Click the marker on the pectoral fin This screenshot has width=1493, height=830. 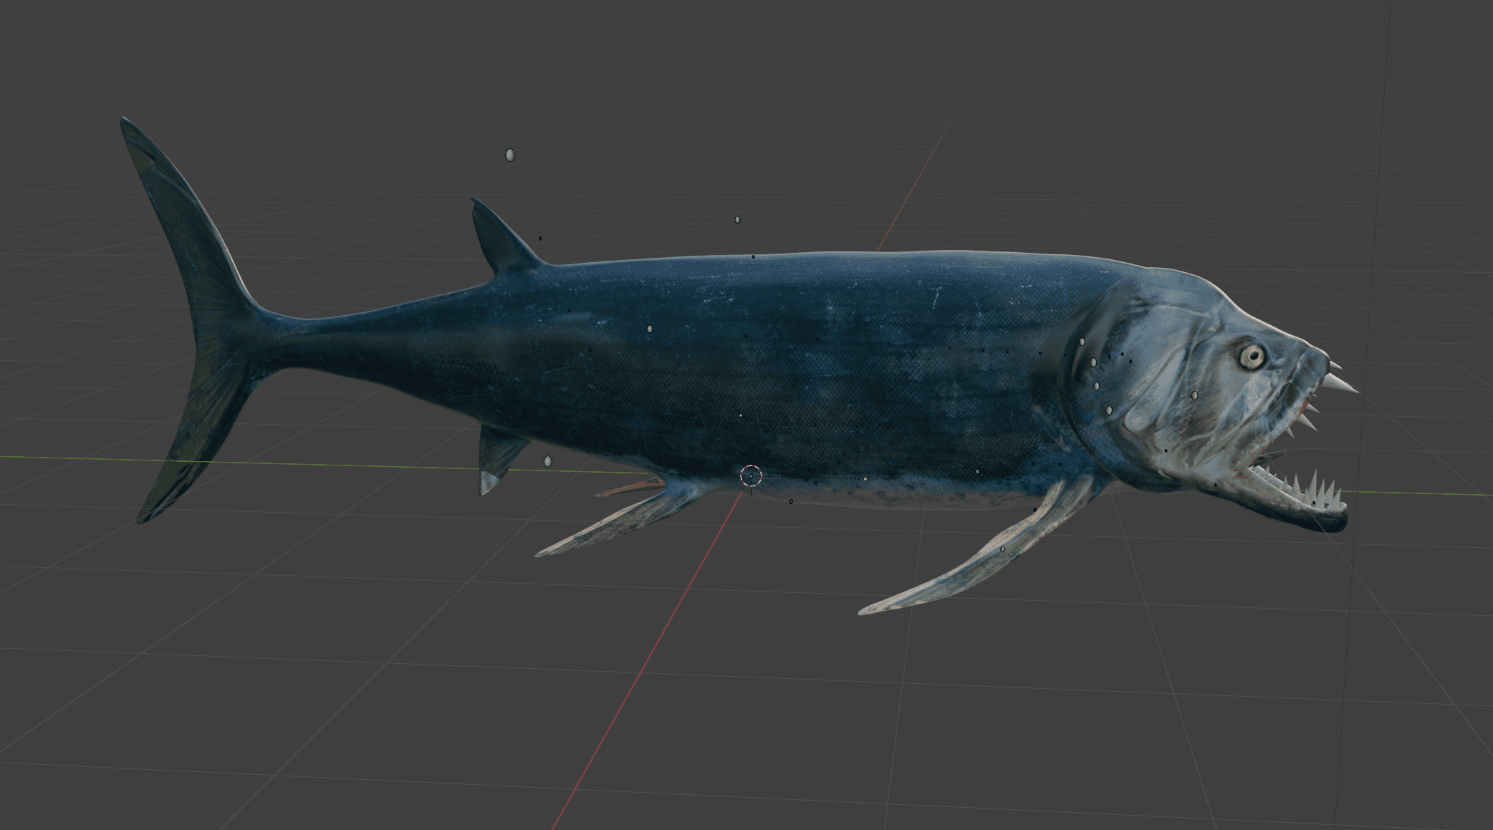1002,549
